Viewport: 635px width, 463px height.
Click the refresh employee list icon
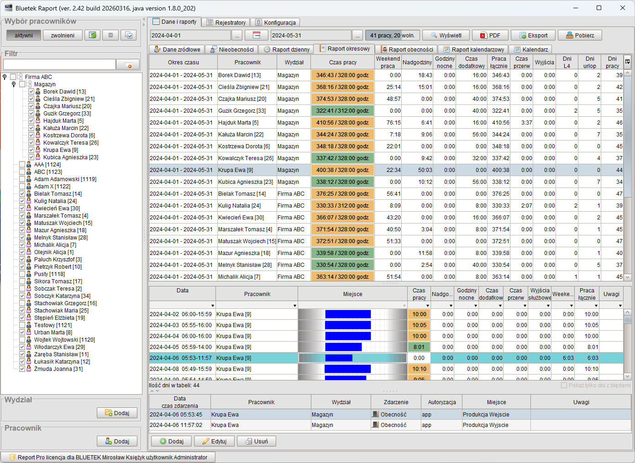(93, 35)
